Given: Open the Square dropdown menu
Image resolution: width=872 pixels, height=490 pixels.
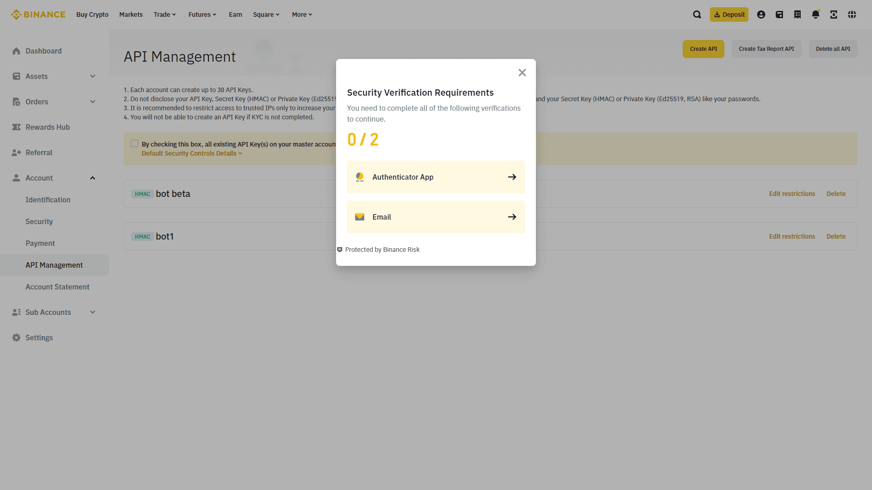Looking at the screenshot, I should [266, 15].
